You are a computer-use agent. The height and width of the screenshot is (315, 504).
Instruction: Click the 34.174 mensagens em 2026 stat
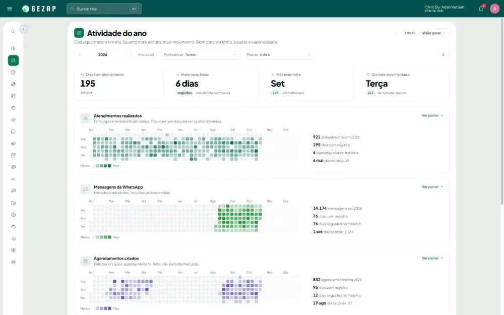pos(337,209)
